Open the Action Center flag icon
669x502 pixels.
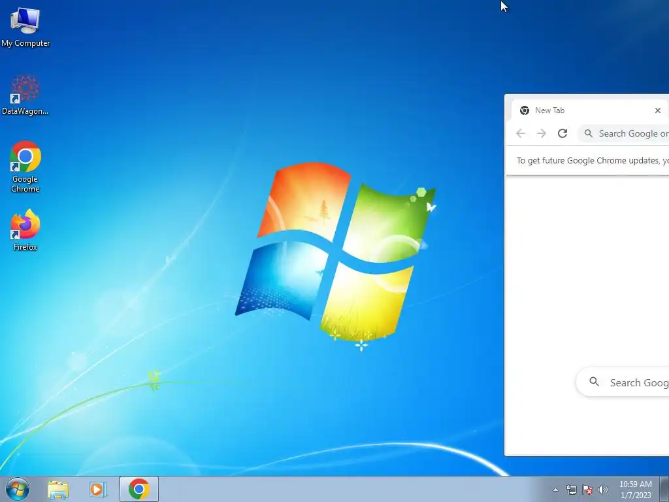[x=587, y=490]
